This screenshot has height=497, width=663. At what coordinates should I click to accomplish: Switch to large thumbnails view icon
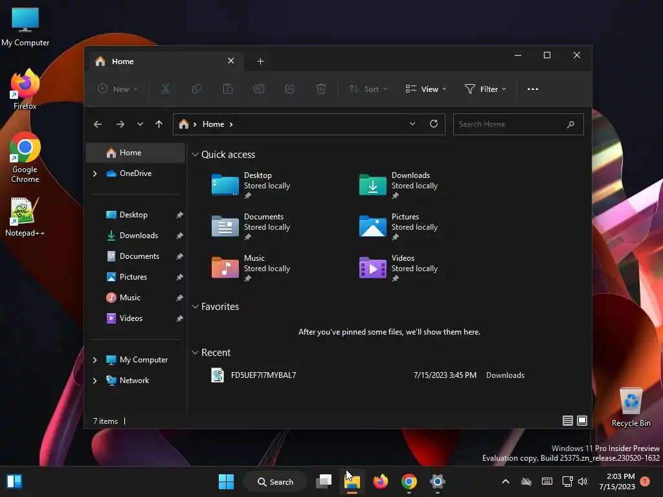(582, 421)
